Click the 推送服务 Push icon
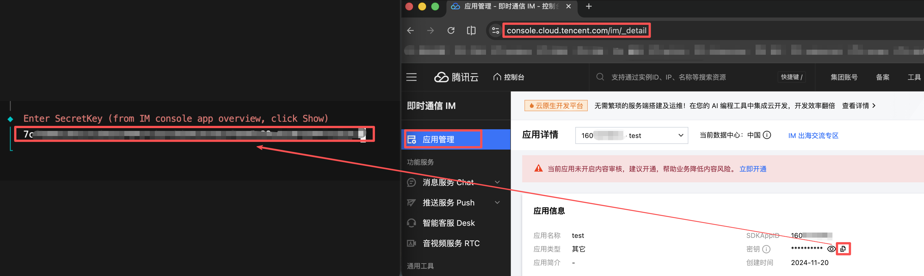Image resolution: width=924 pixels, height=276 pixels. click(x=411, y=203)
